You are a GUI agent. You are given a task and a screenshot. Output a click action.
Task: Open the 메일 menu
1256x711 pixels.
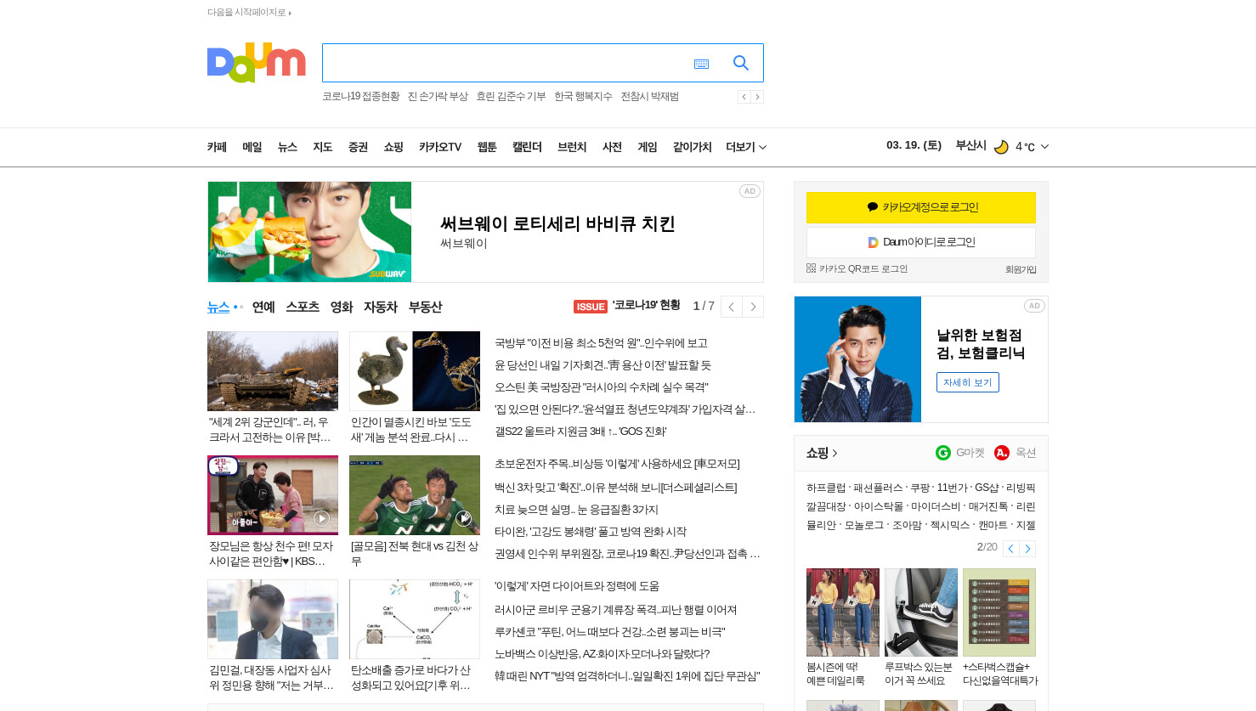[252, 147]
